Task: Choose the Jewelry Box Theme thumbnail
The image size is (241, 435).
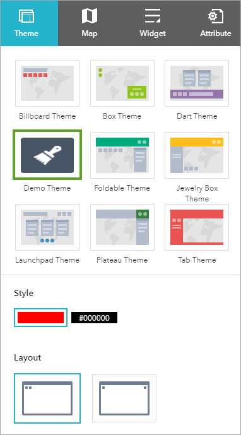Action: [x=197, y=155]
